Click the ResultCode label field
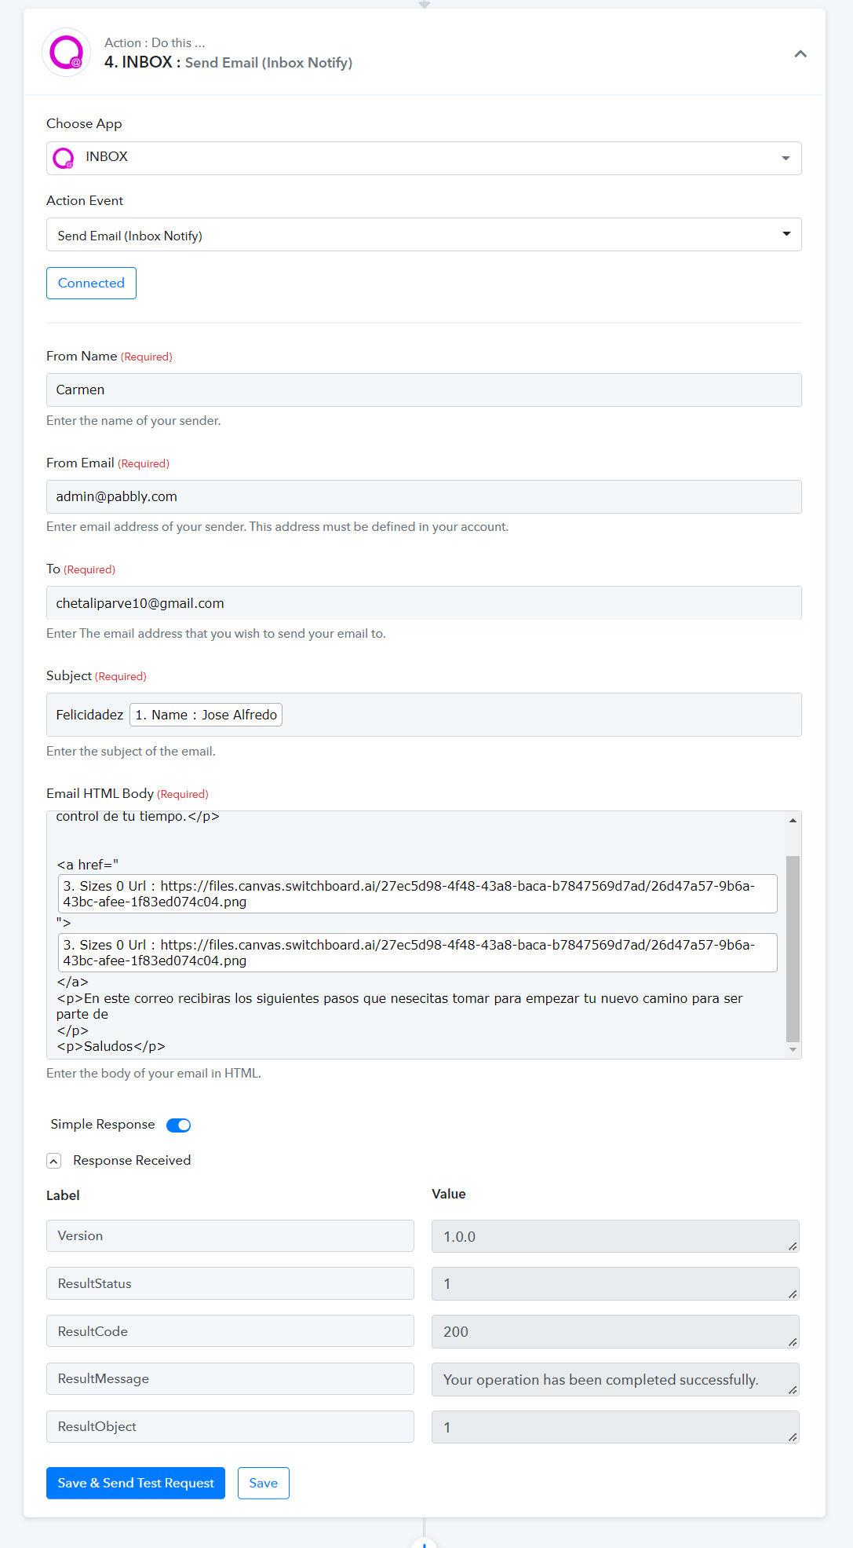 [229, 1331]
